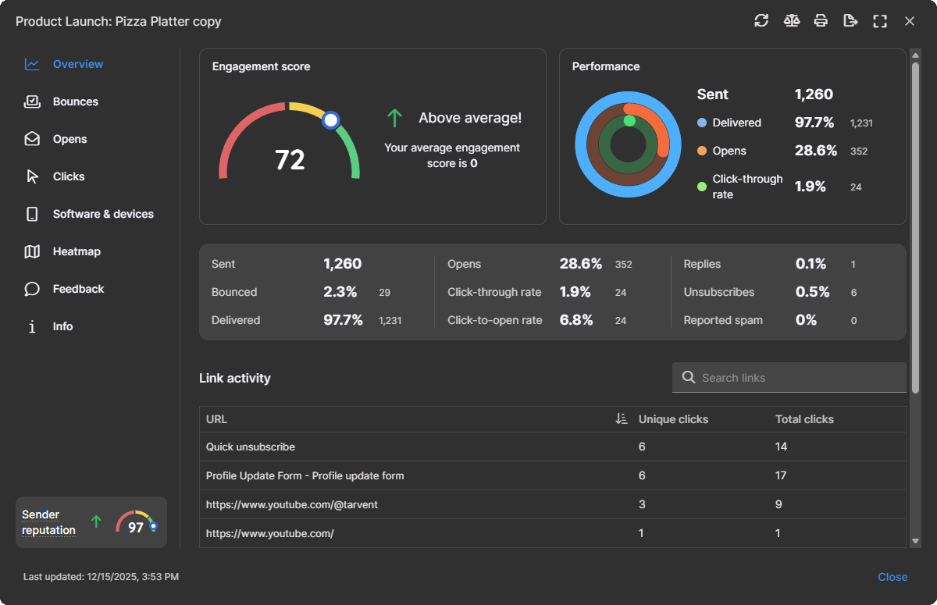Switch to the Overview tab
Image resolution: width=937 pixels, height=605 pixels.
[79, 64]
